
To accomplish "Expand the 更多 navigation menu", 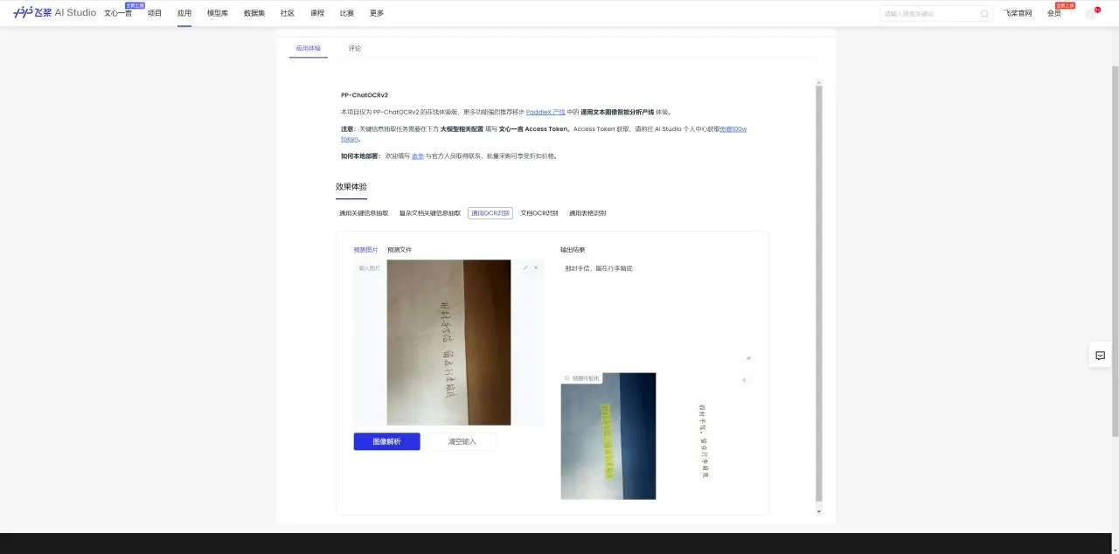I will [377, 13].
